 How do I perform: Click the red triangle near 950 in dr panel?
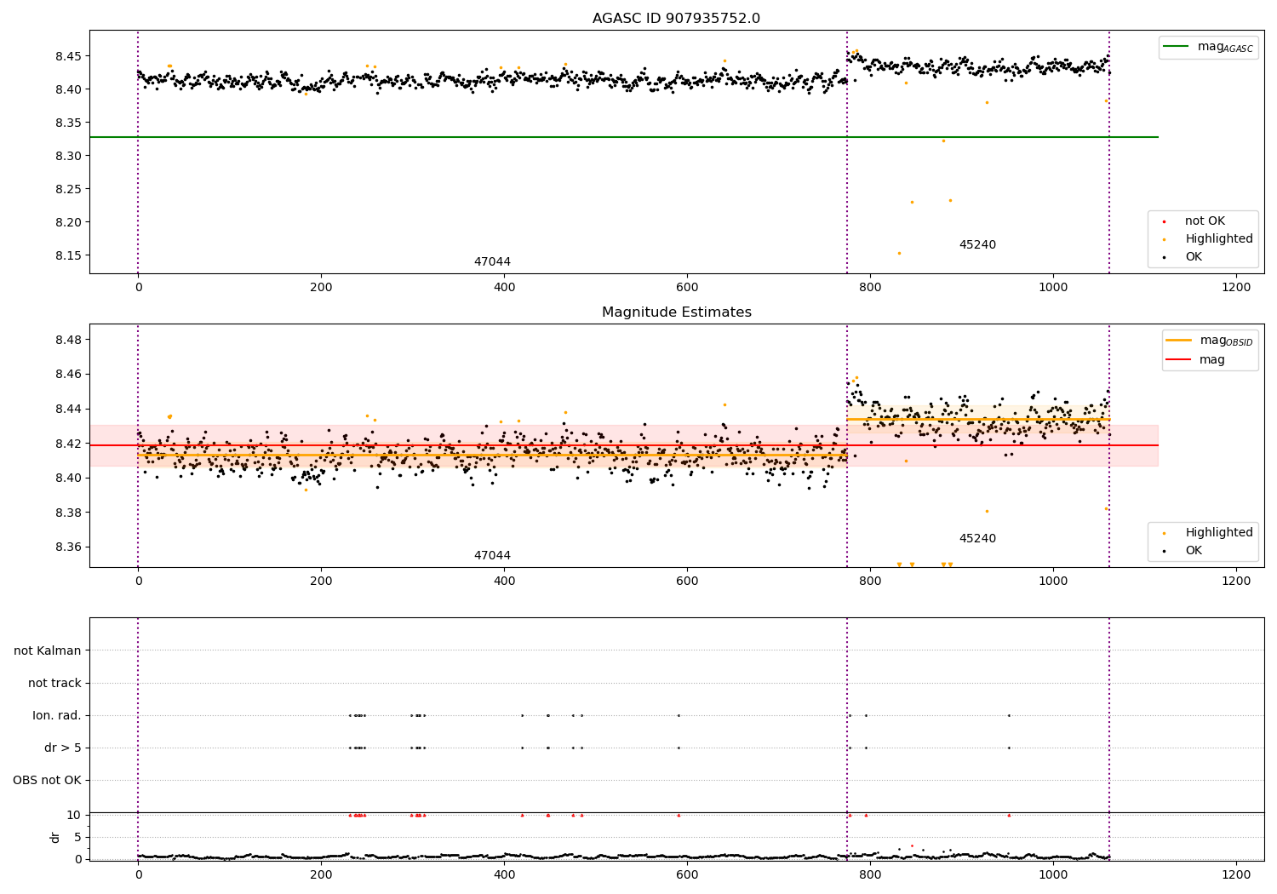coord(1009,815)
